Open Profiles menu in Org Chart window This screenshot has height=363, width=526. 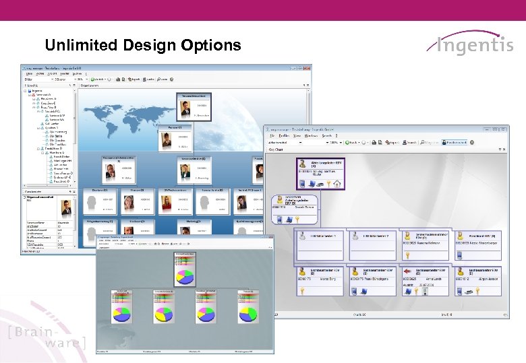[284, 135]
